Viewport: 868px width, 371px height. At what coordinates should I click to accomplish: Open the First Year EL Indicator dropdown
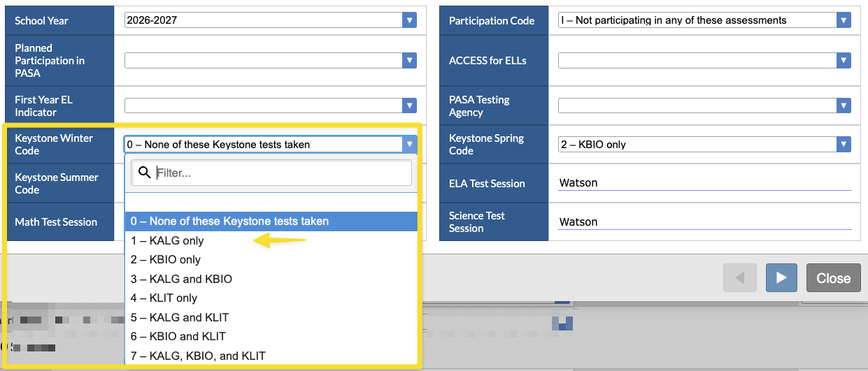point(271,106)
